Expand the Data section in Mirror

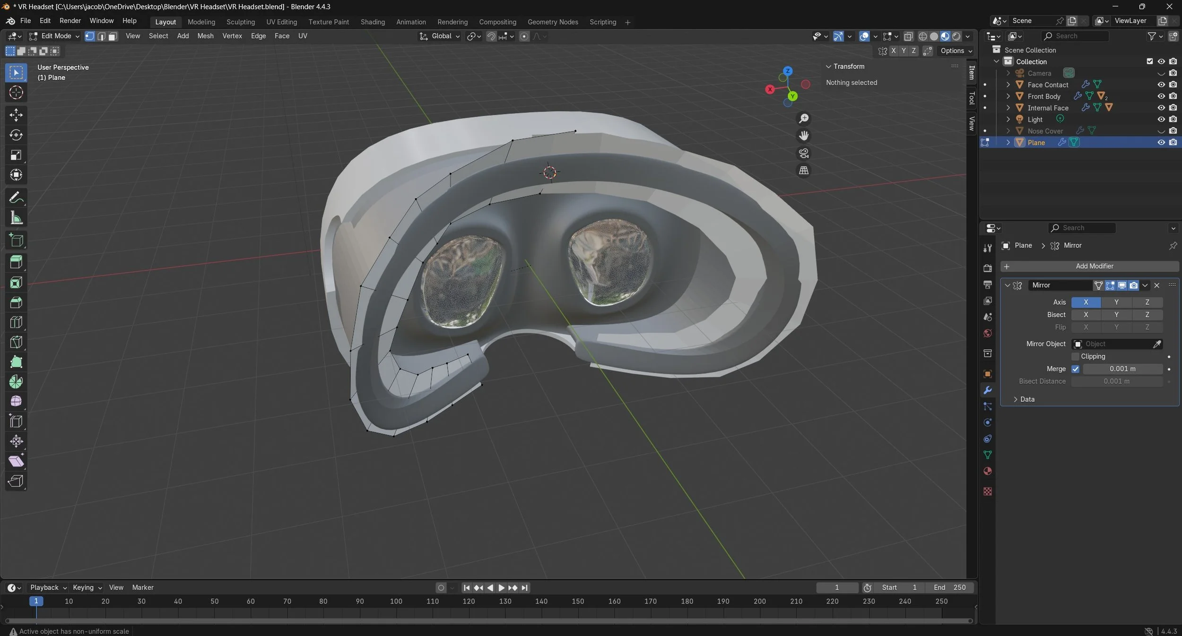(1024, 399)
